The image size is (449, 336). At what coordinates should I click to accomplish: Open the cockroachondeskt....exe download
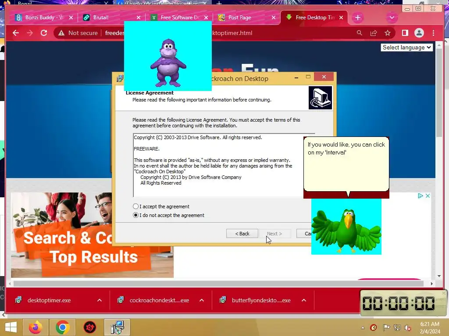click(x=159, y=300)
